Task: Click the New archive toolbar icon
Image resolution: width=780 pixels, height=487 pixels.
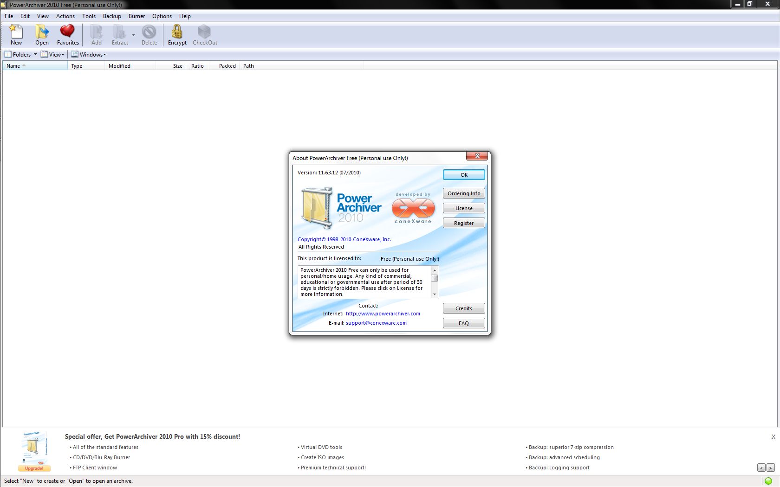Action: (16, 35)
